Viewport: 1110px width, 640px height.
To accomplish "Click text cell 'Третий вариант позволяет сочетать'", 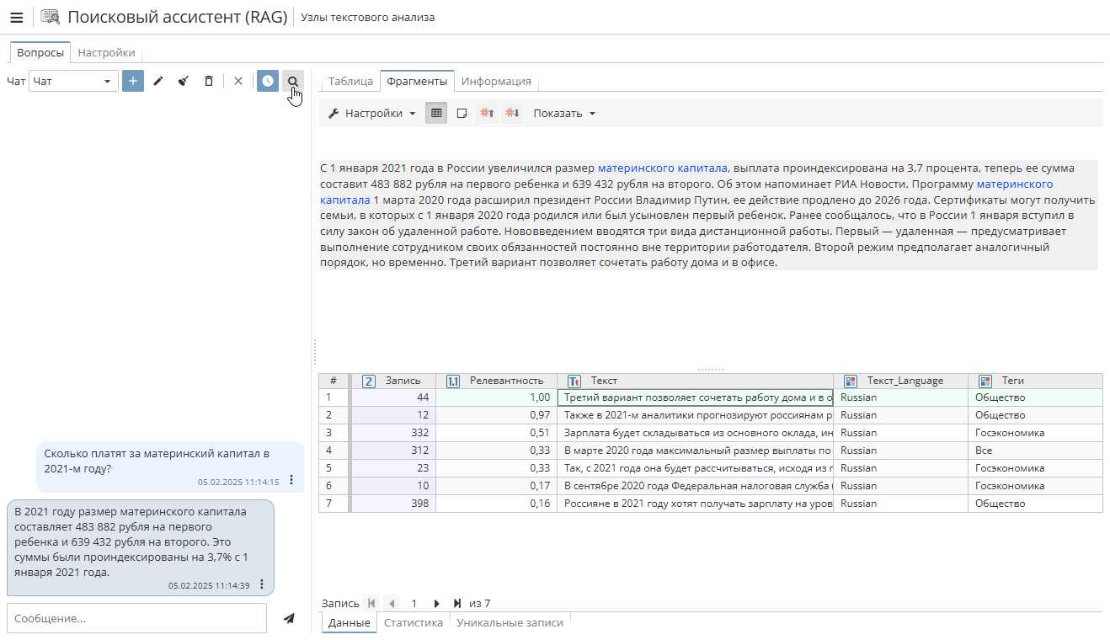I will click(696, 397).
